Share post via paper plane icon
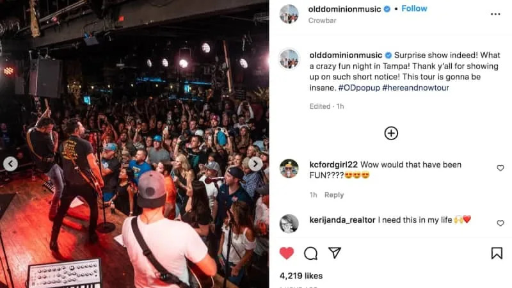This screenshot has height=288, width=512. [335, 253]
